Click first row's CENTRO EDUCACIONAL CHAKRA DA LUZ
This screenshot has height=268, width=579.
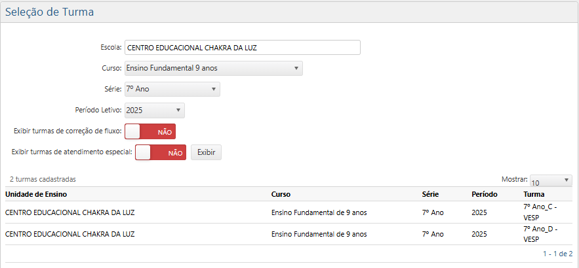point(70,212)
